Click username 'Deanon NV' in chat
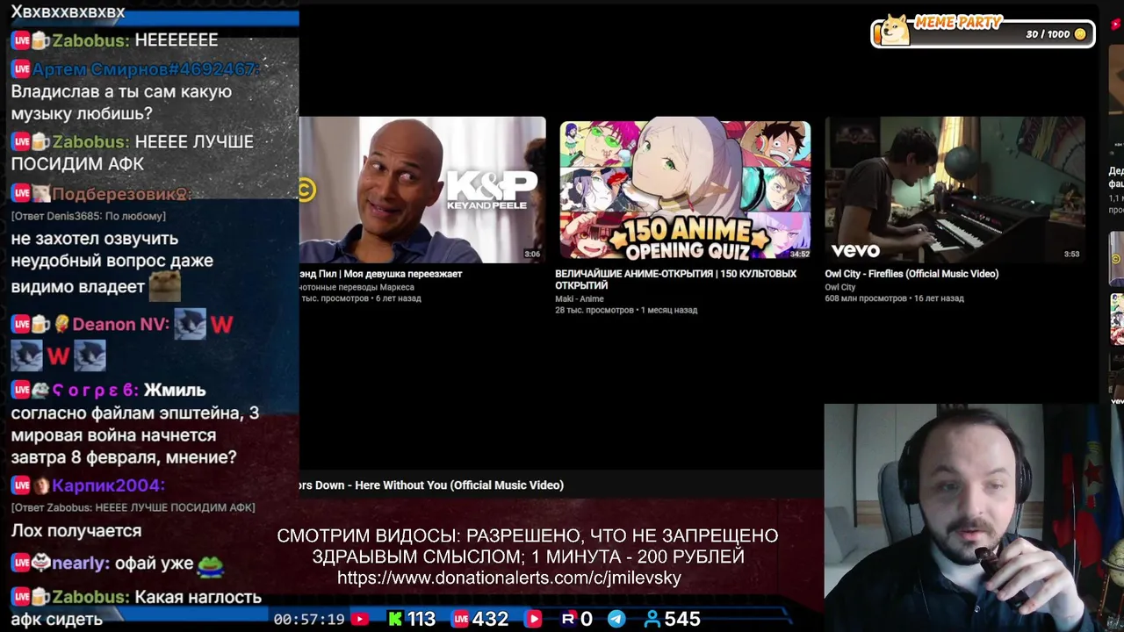The image size is (1124, 632). pos(120,325)
